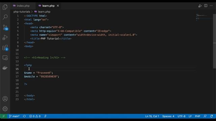Open the editor More Actions menu

coord(211,6)
